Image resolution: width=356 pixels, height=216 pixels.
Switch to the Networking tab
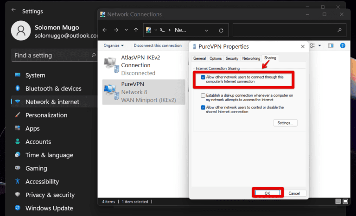pos(251,58)
